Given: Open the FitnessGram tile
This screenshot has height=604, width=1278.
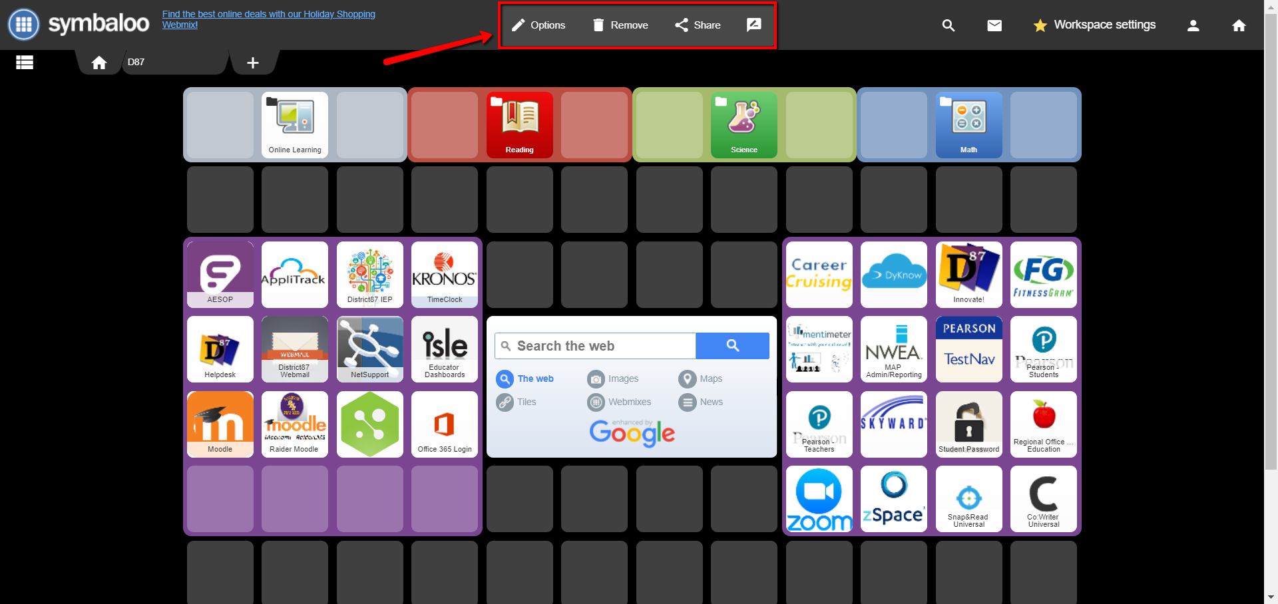Looking at the screenshot, I should [x=1044, y=274].
